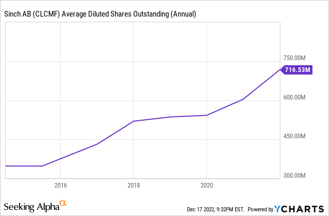Screen dimensions: 329x216
Task: Click the 'Powered by' text
Action: pyautogui.click(x=260, y=209)
